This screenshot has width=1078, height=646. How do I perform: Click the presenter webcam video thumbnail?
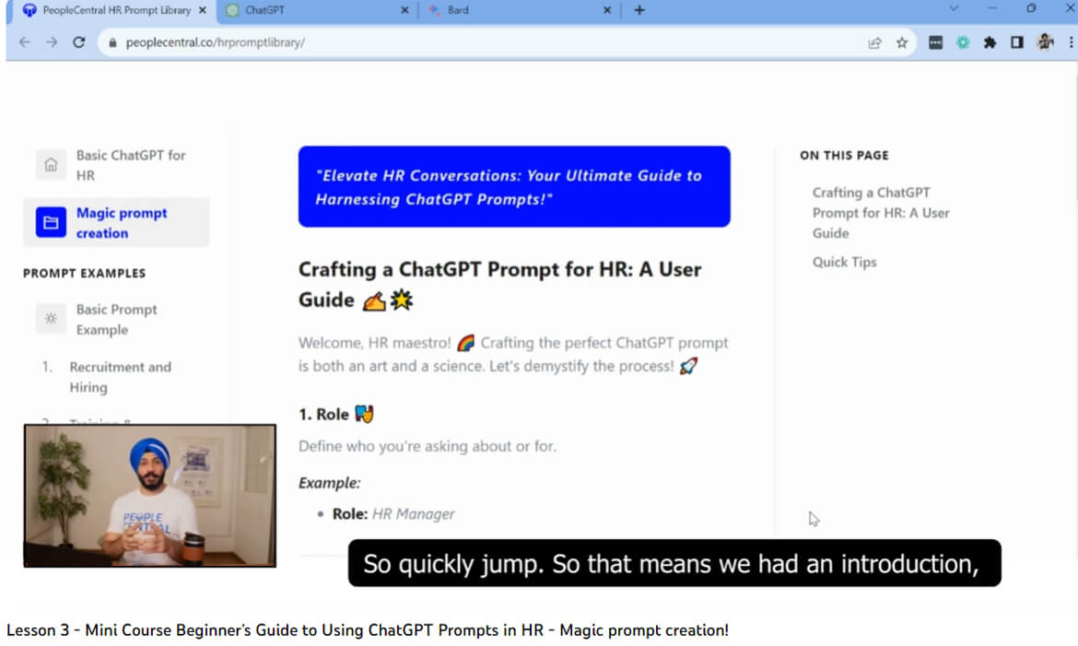tap(150, 496)
